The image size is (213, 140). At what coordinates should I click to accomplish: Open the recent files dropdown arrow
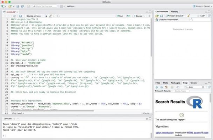(x=13, y=6)
